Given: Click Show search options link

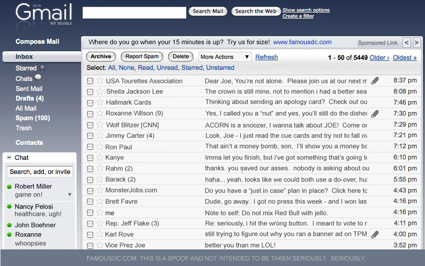Looking at the screenshot, I should [306, 10].
